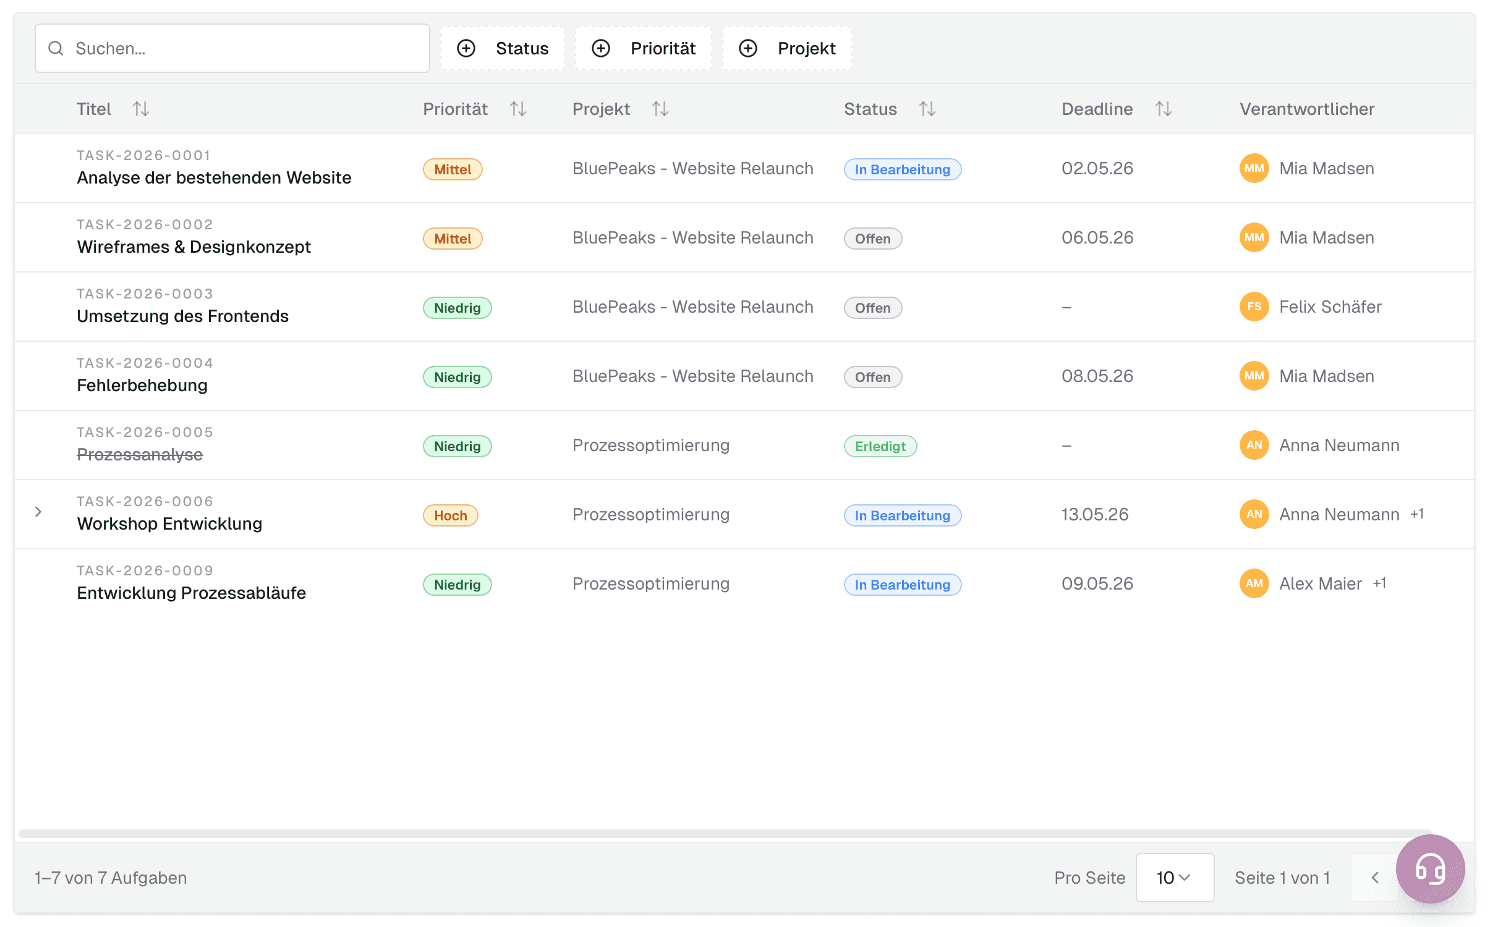Click Prozessoptimierung in TASK-2026-0005 row

click(650, 446)
